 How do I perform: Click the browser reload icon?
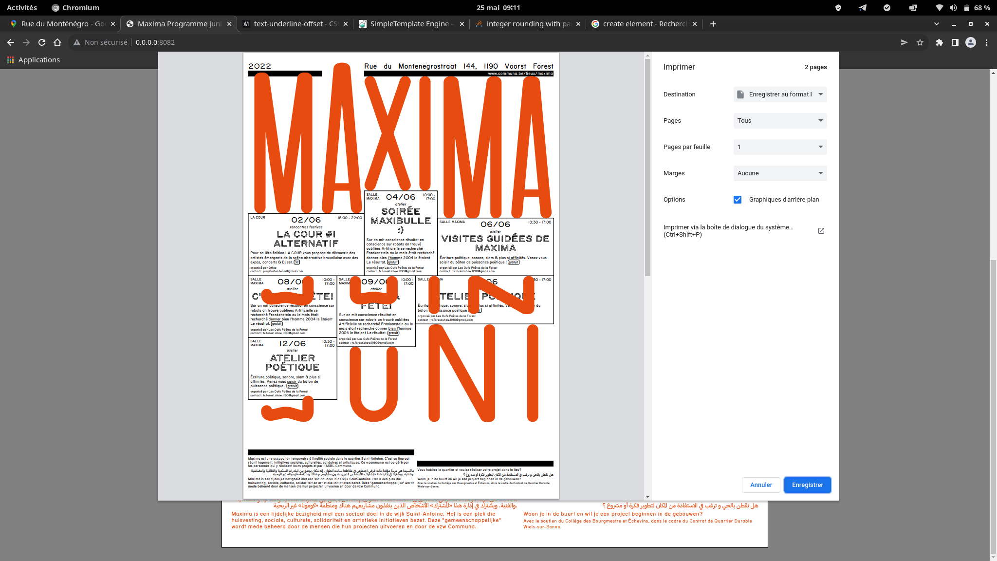[x=42, y=42]
